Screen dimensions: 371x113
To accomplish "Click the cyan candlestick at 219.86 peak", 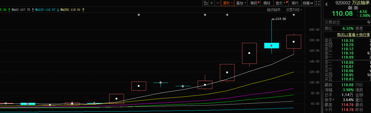I will 271,46.
